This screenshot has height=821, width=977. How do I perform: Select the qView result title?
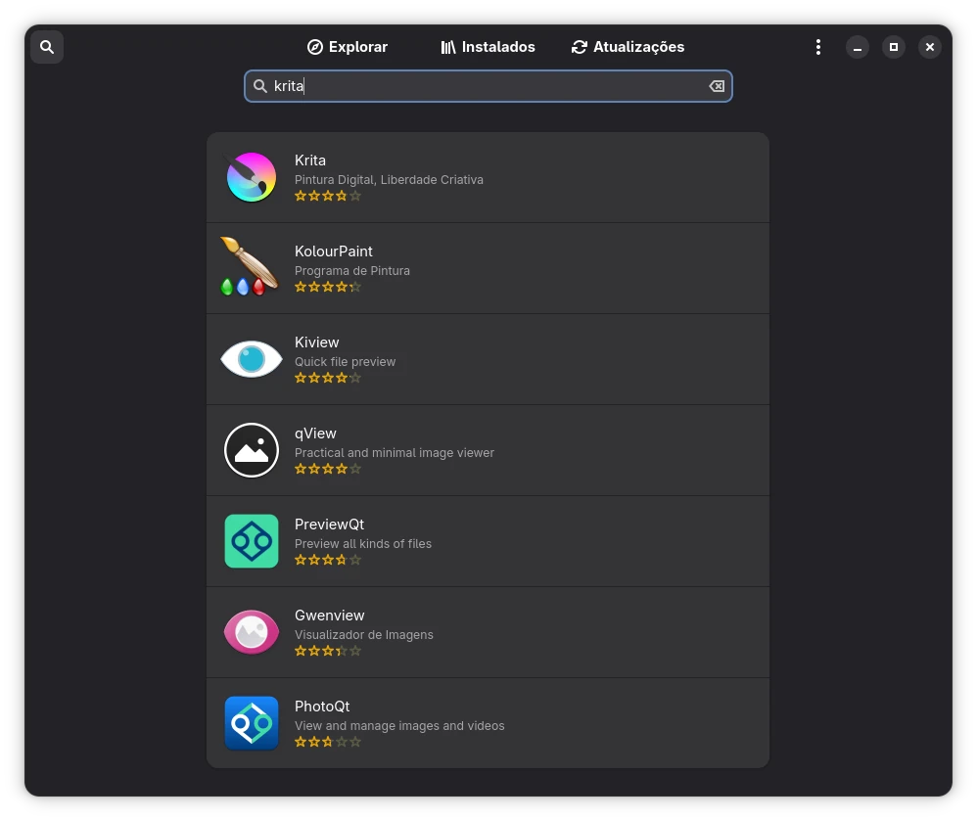pyautogui.click(x=315, y=433)
